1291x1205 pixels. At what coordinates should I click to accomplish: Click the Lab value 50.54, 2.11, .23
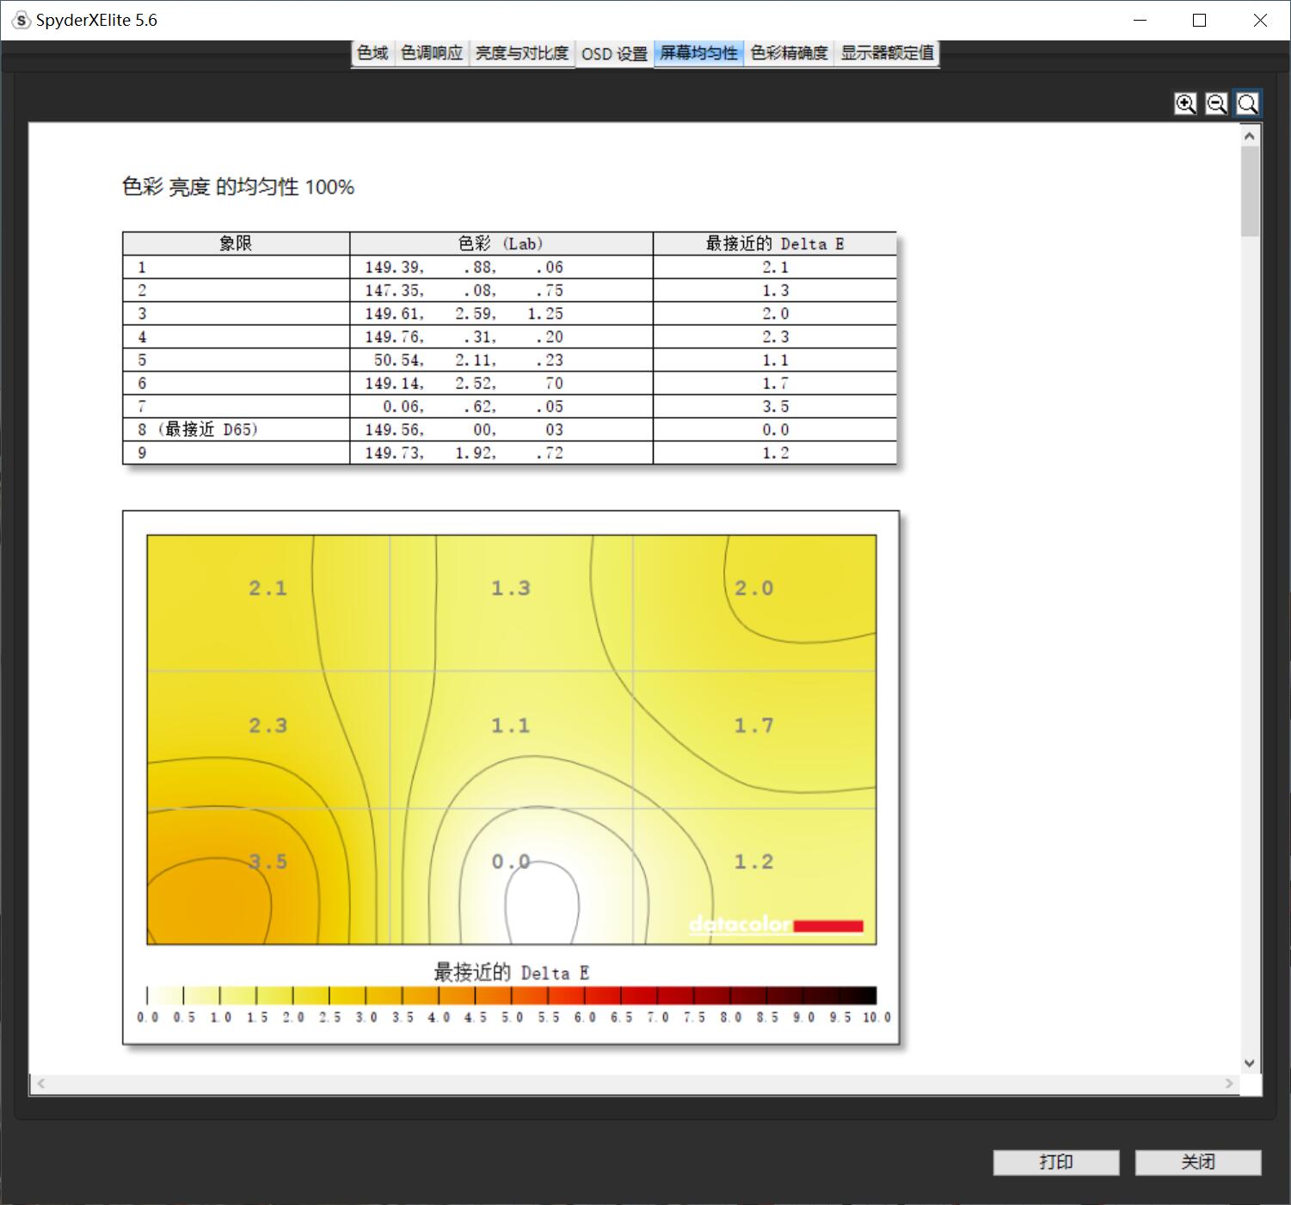tap(468, 360)
